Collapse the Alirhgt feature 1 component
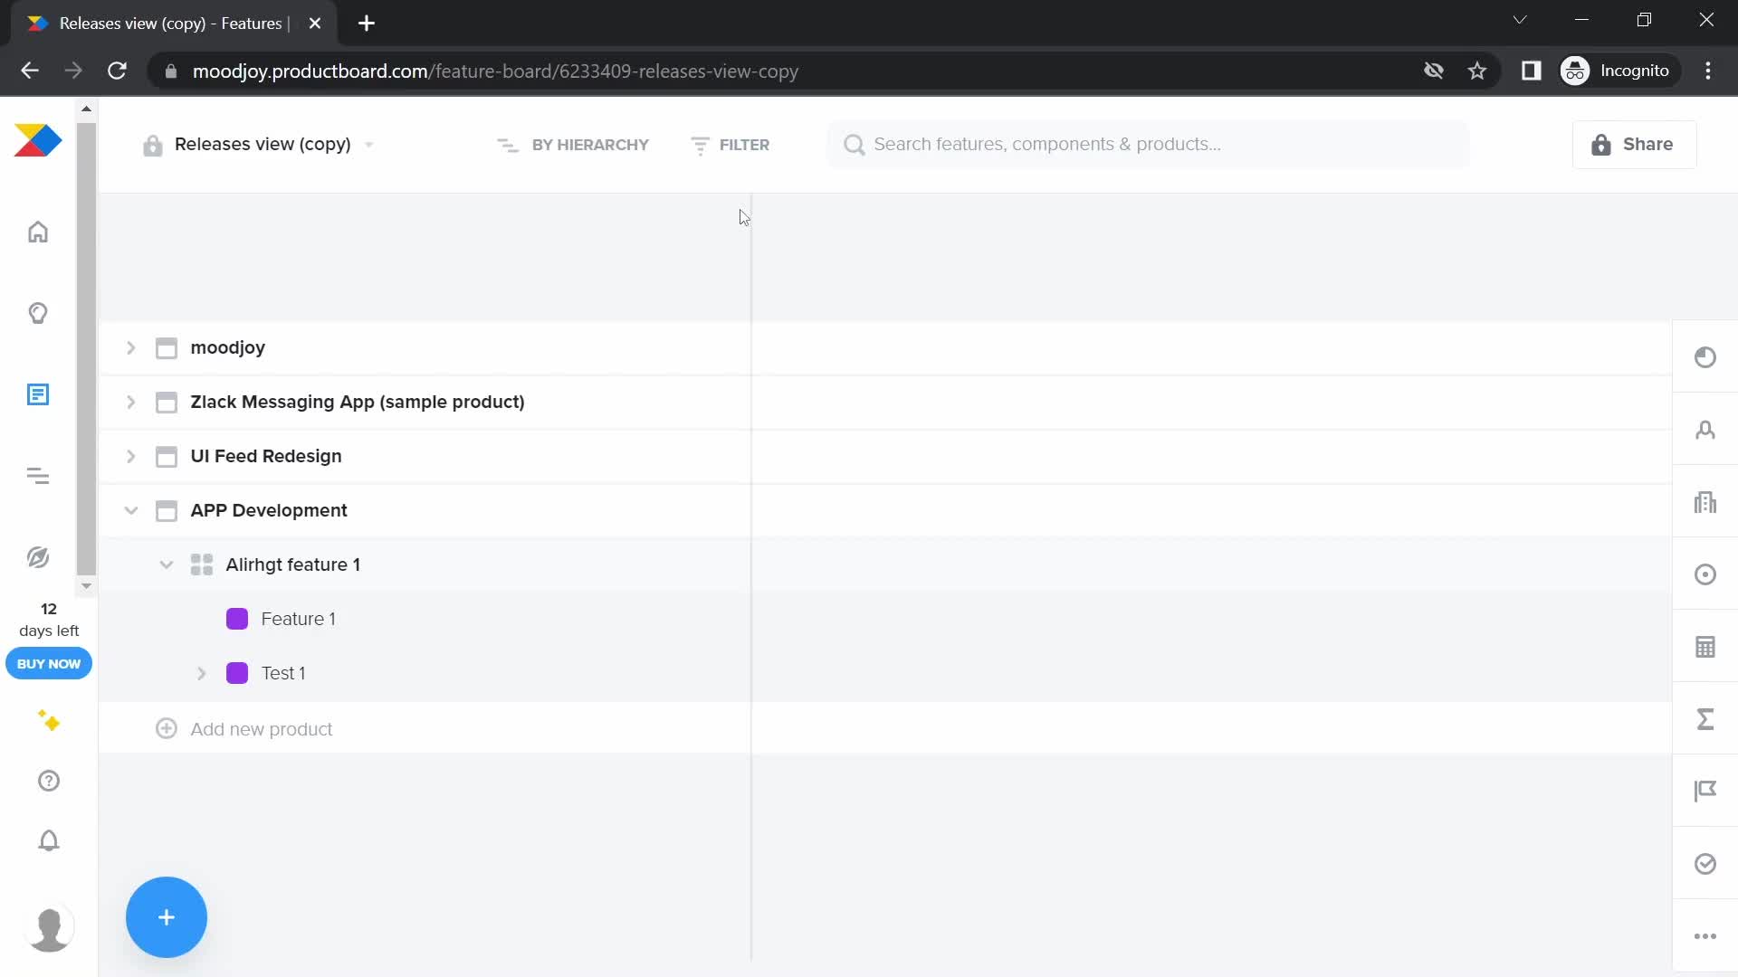The image size is (1738, 977). click(166, 564)
